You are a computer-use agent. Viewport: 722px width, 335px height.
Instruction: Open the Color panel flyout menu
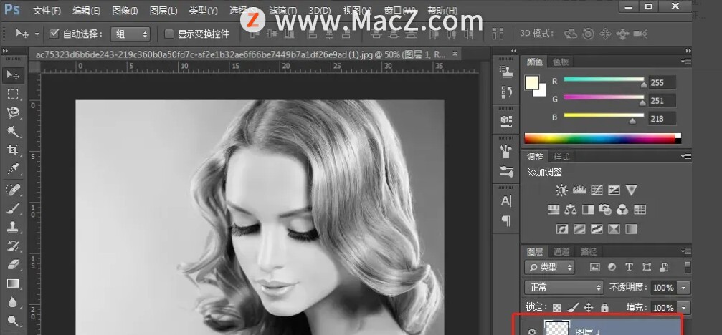tap(685, 62)
